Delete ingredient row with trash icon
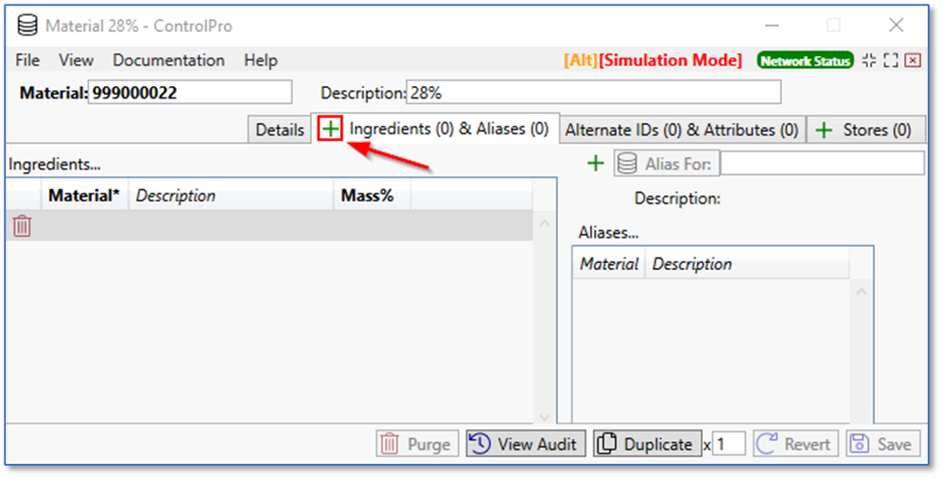Image resolution: width=942 pixels, height=478 pixels. 23,225
